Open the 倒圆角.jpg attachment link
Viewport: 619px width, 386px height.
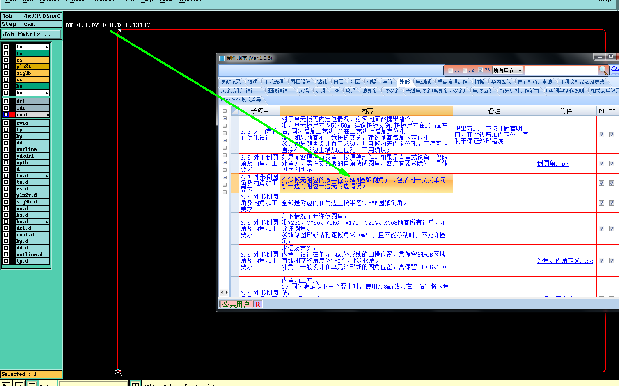553,163
